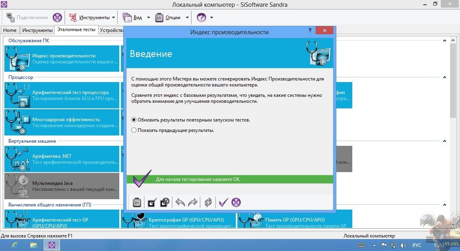This screenshot has height=251, width=460.
Task: Click the Вид windows icon in toolbar
Action: point(127,18)
